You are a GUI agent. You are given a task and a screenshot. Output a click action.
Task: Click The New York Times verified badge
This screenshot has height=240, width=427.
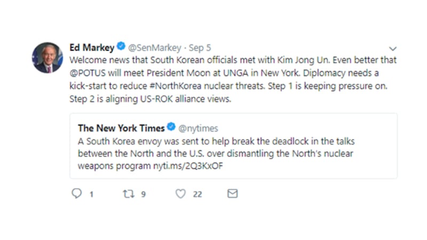coord(171,128)
